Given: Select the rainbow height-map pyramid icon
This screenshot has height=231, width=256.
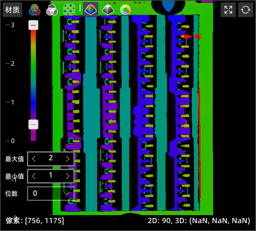Looking at the screenshot, I should (90, 10).
